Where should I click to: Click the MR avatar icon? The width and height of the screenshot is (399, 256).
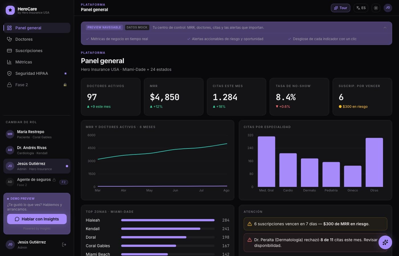coord(10,134)
